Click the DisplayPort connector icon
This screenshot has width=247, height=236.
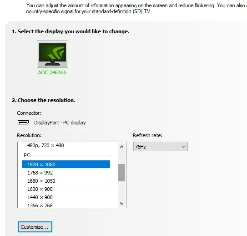[23, 123]
